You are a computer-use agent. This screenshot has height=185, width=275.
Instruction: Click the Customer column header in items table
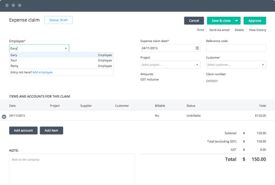[122, 105]
